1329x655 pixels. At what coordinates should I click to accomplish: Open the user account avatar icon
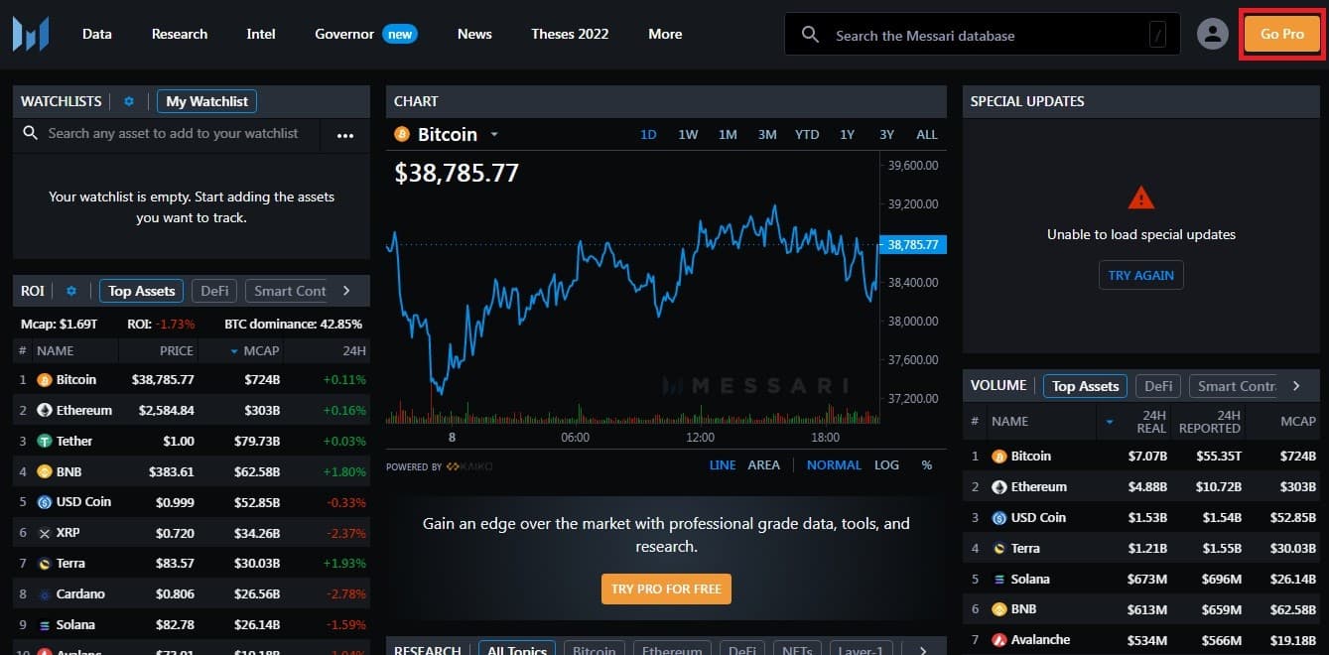[x=1212, y=34]
